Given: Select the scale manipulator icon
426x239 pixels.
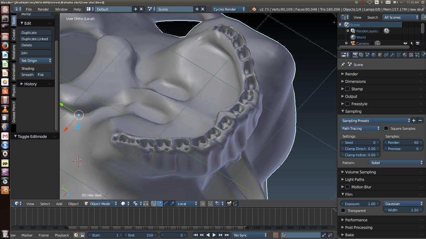Looking at the screenshot, I should point(172,204).
